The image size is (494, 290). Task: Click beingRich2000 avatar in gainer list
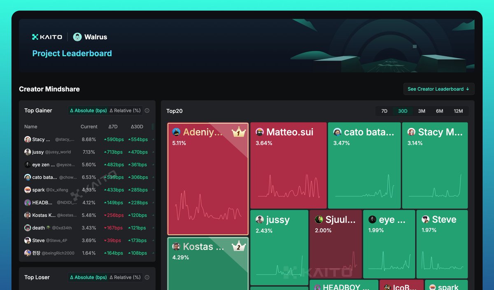[x=28, y=253]
